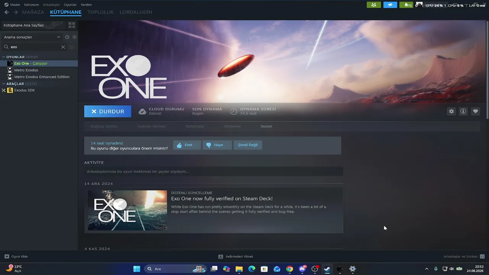Open Exo One info details icon

pyautogui.click(x=463, y=111)
